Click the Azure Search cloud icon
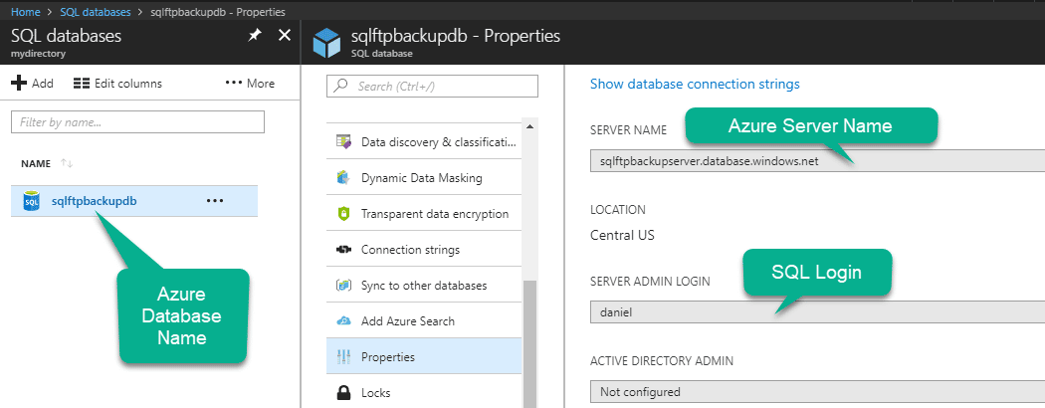This screenshot has width=1045, height=408. coord(343,321)
